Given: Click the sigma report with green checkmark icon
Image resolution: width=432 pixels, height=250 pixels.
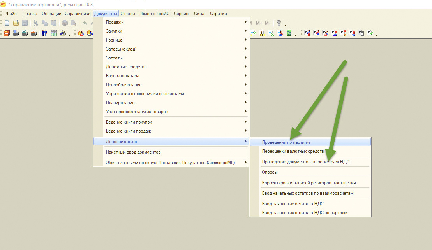Looking at the screenshot, I should click(x=370, y=33).
